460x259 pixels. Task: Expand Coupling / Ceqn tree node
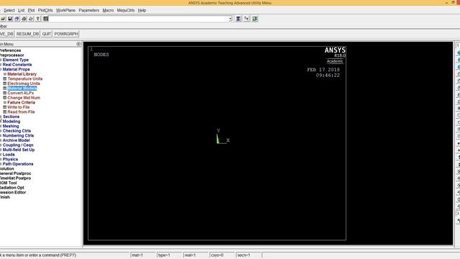coord(18,145)
